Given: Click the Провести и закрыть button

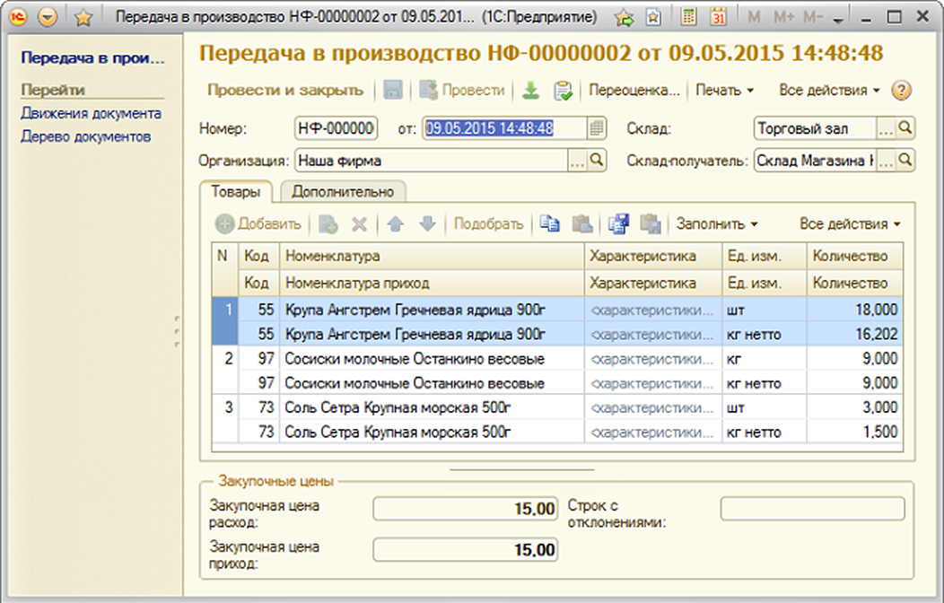Looking at the screenshot, I should point(285,91).
